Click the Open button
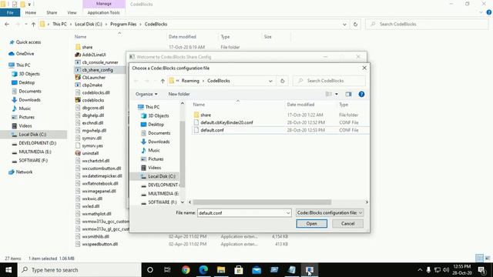493x277 pixels. click(x=311, y=224)
